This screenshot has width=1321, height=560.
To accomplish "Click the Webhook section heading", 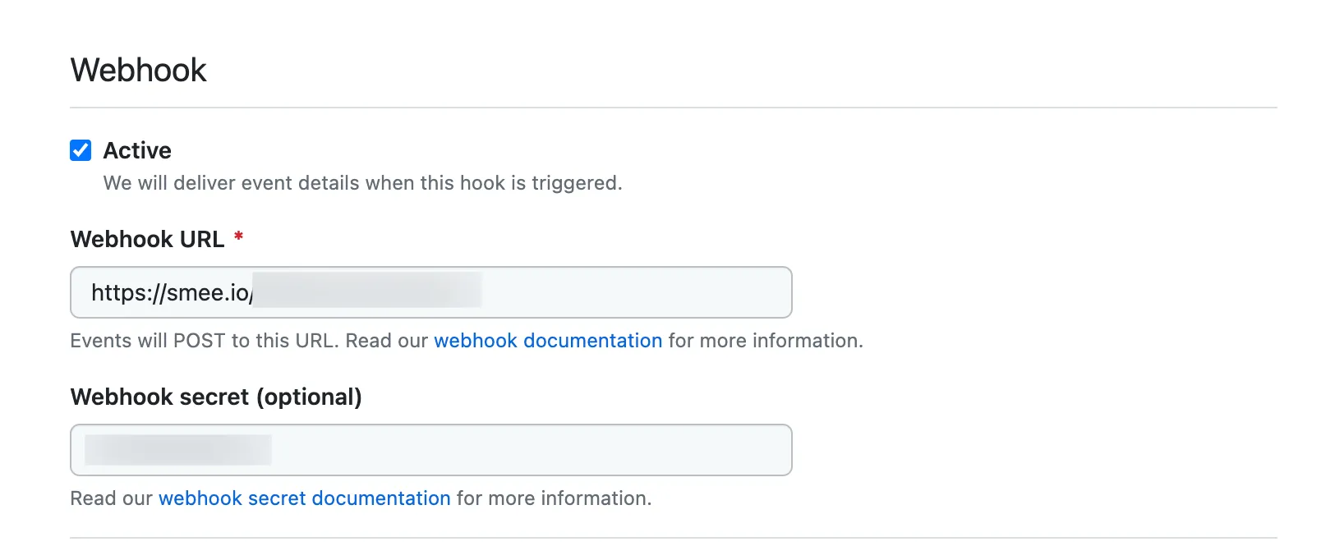I will click(138, 70).
